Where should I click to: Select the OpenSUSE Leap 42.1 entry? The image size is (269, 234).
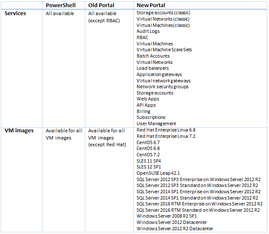pos(158,173)
